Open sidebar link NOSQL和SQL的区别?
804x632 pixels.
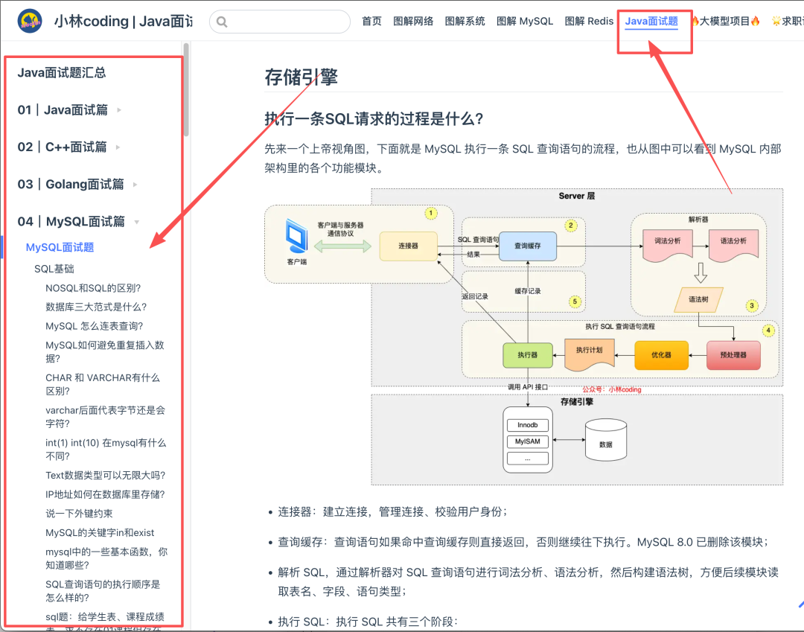pos(93,288)
